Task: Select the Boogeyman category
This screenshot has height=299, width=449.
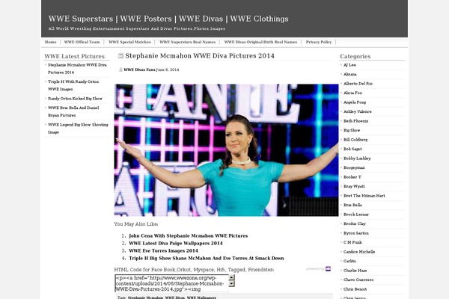Action: [x=354, y=167]
